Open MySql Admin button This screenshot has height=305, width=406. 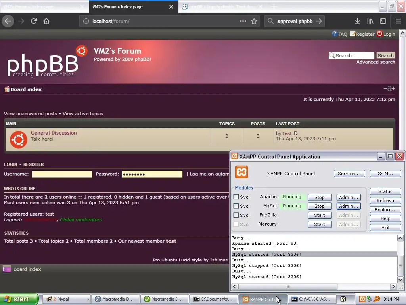(349, 206)
